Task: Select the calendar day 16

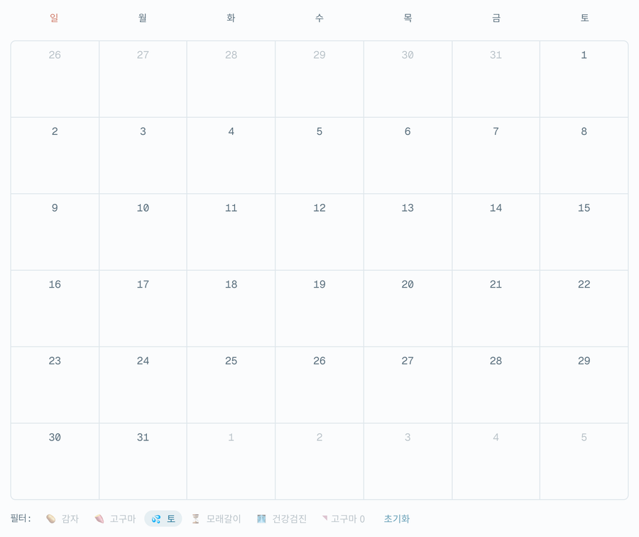Action: [x=55, y=308]
